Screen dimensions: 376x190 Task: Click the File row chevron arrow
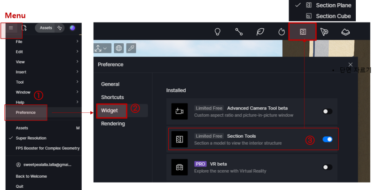tap(78, 41)
